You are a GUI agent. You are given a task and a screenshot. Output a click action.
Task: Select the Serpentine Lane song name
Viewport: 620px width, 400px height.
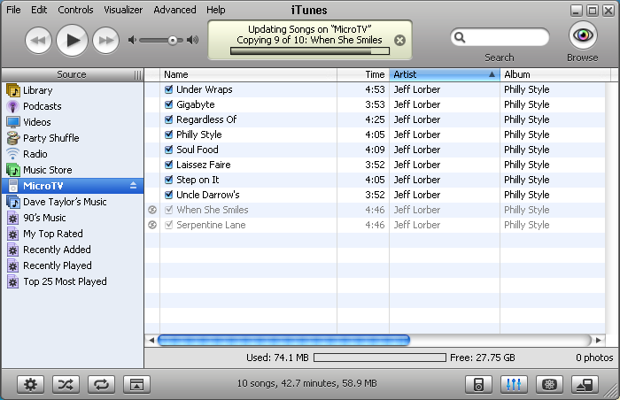point(211,225)
